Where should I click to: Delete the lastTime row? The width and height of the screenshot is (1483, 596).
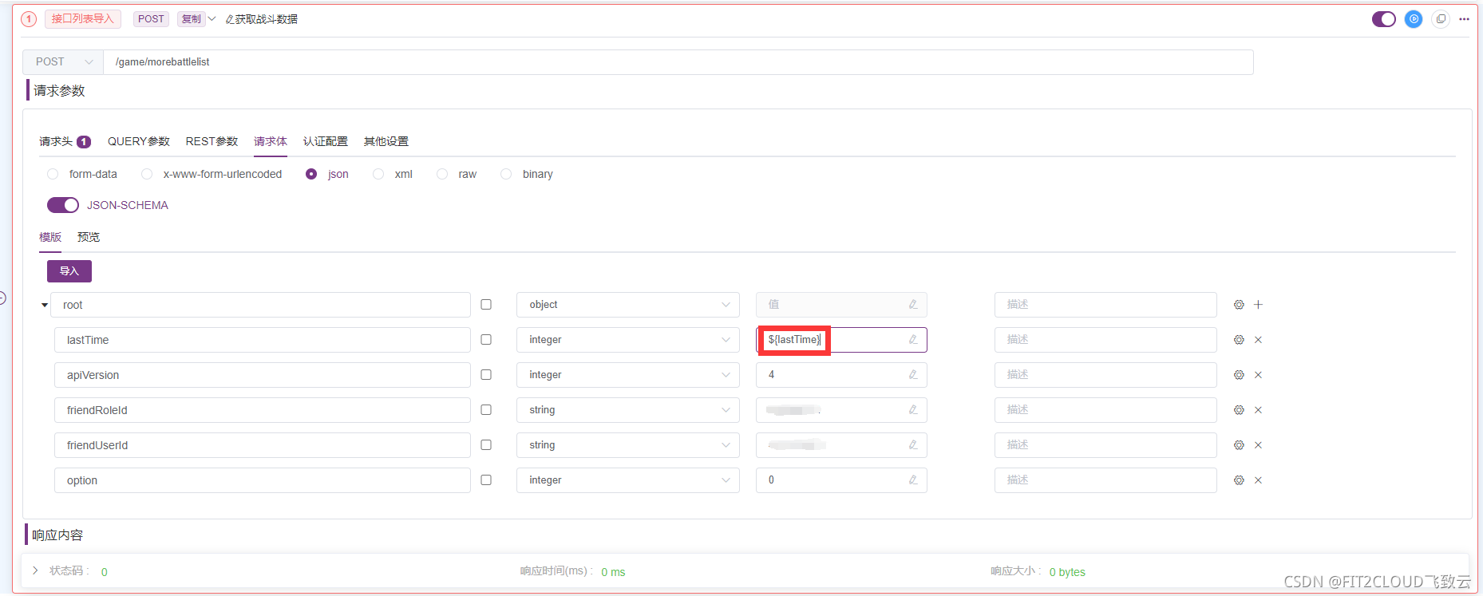click(1258, 340)
